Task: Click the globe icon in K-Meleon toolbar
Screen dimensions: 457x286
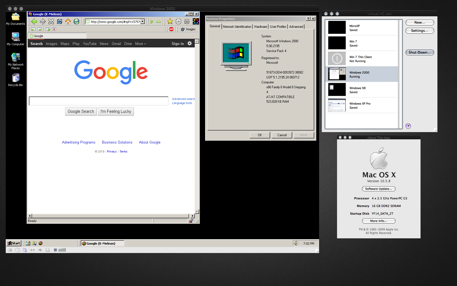Action: pyautogui.click(x=76, y=22)
